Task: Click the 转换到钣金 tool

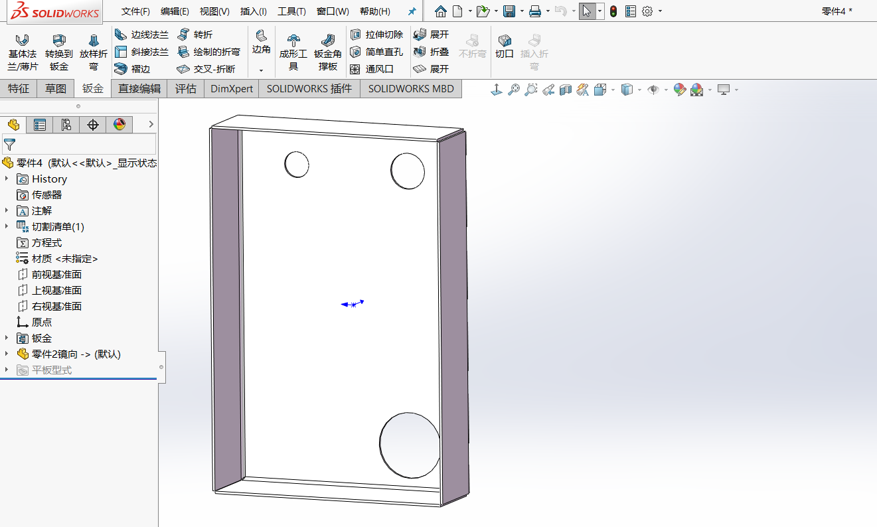Action: [x=59, y=52]
